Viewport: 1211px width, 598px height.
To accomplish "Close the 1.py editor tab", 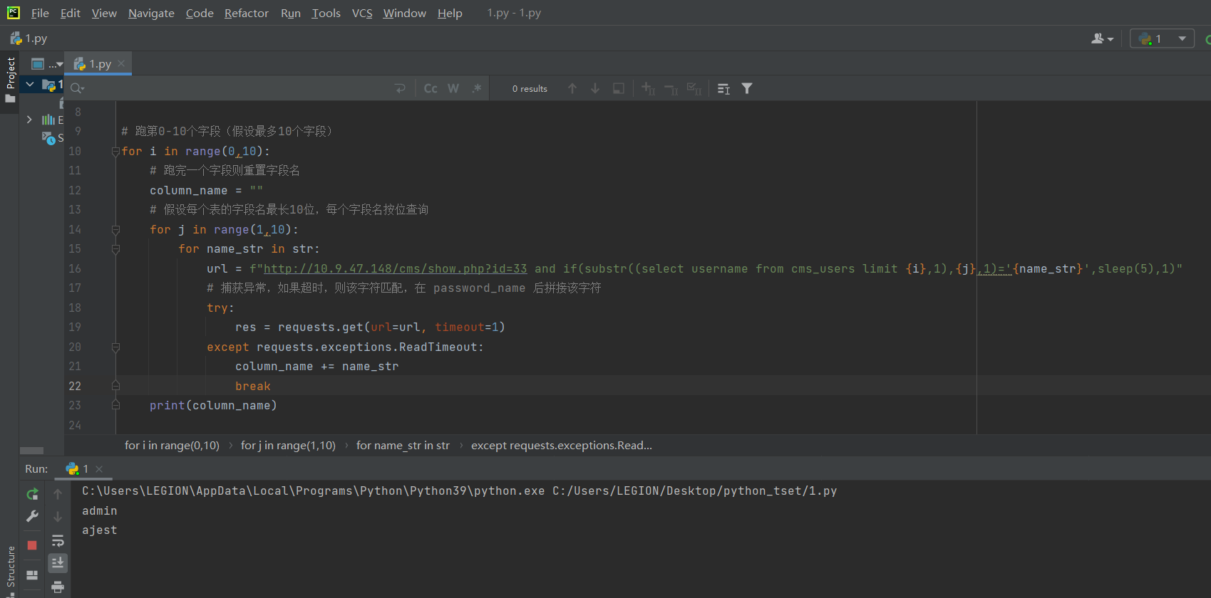I will click(121, 63).
